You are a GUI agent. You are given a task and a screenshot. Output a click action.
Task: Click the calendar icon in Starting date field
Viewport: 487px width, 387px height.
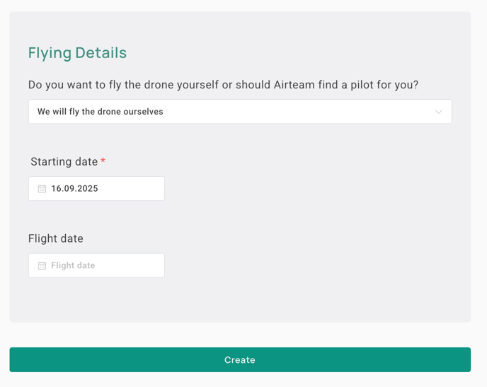(42, 189)
